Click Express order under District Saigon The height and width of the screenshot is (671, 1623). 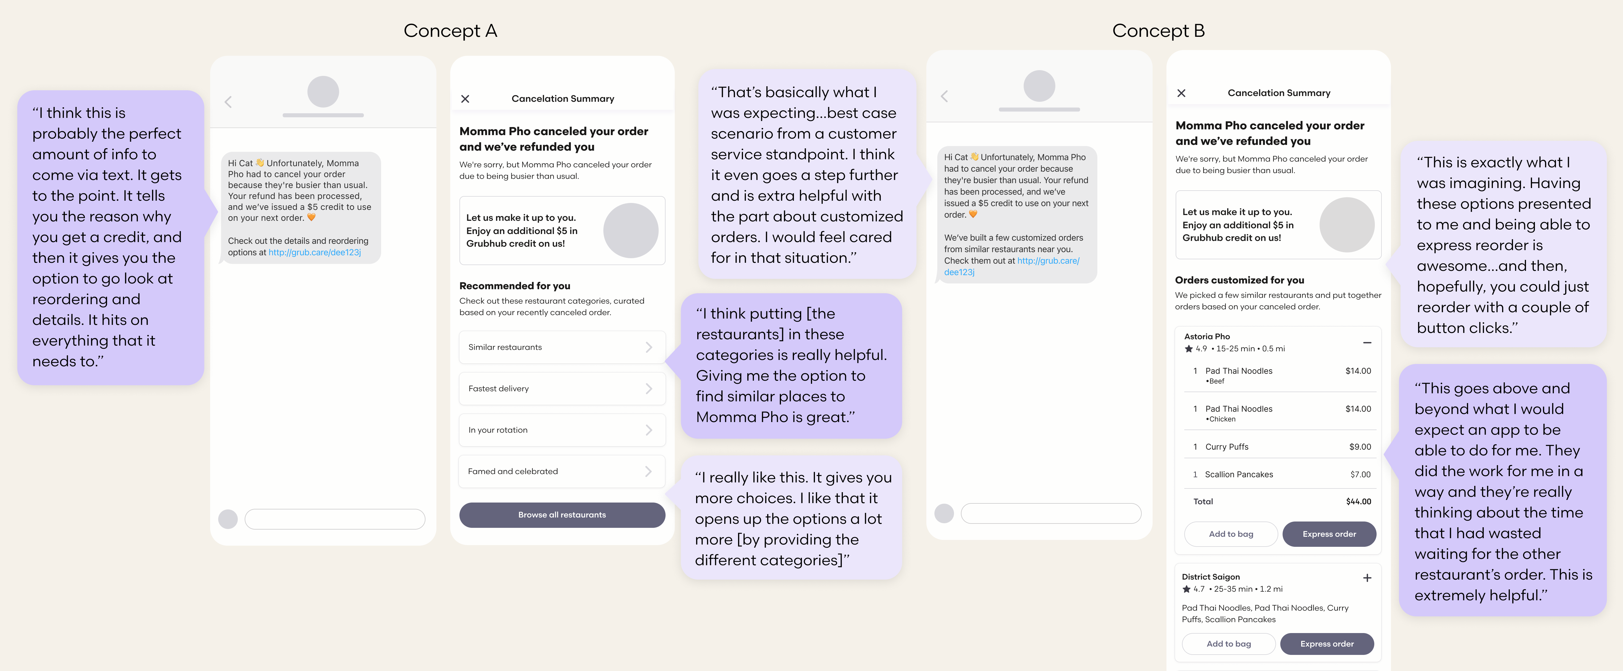point(1326,644)
